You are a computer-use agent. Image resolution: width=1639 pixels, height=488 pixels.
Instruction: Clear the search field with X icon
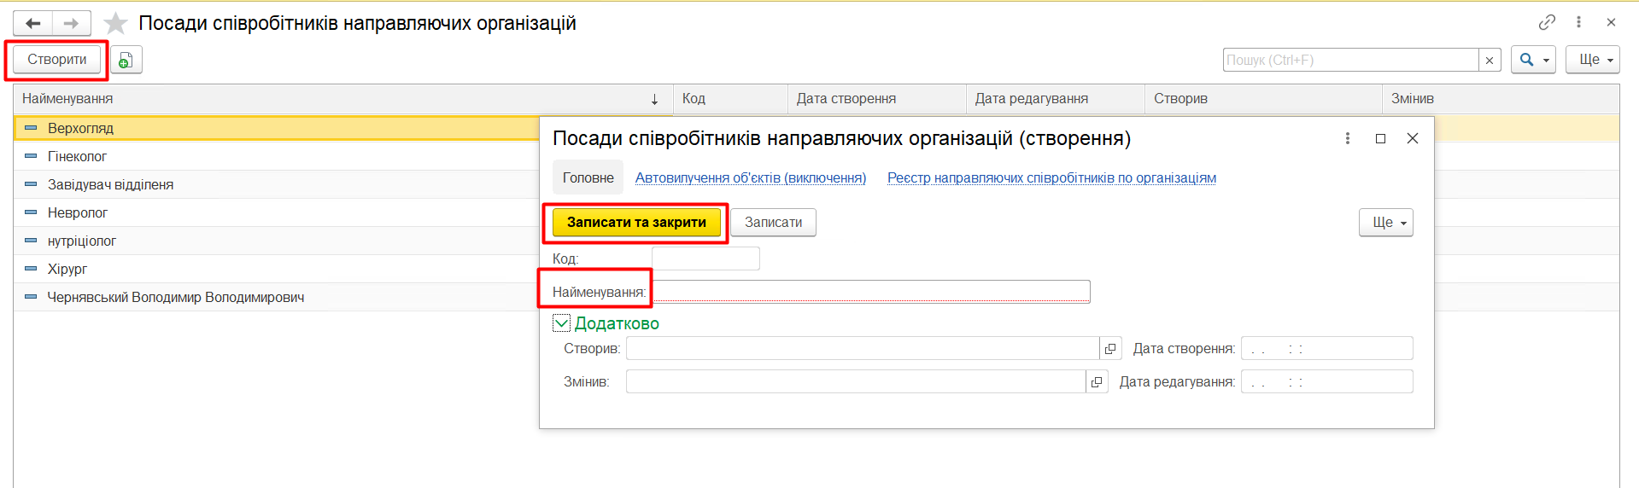click(1490, 60)
